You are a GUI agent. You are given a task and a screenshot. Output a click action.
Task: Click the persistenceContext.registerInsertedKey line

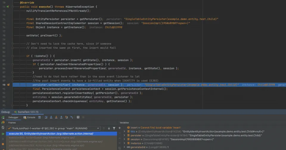click(88, 93)
